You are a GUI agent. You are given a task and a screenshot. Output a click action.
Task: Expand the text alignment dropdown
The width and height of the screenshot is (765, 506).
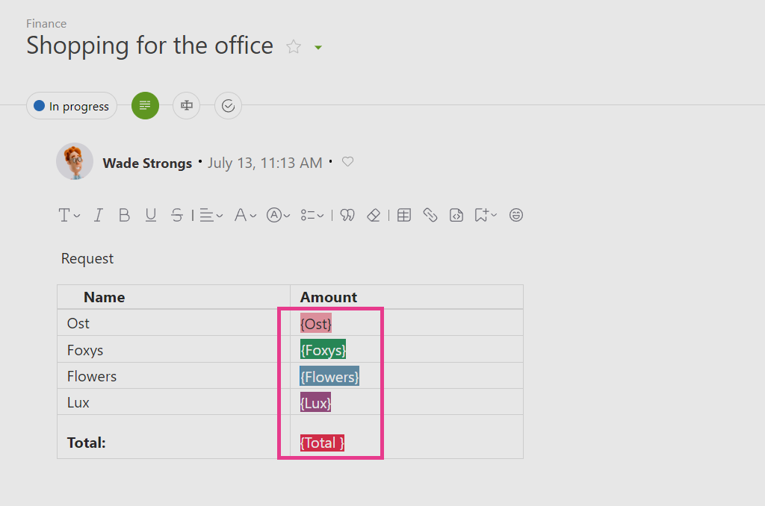point(211,215)
